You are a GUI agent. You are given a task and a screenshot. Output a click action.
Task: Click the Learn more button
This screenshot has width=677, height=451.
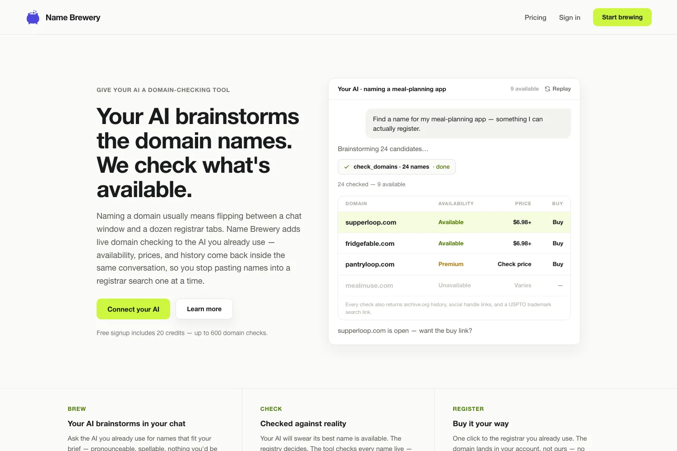(204, 309)
